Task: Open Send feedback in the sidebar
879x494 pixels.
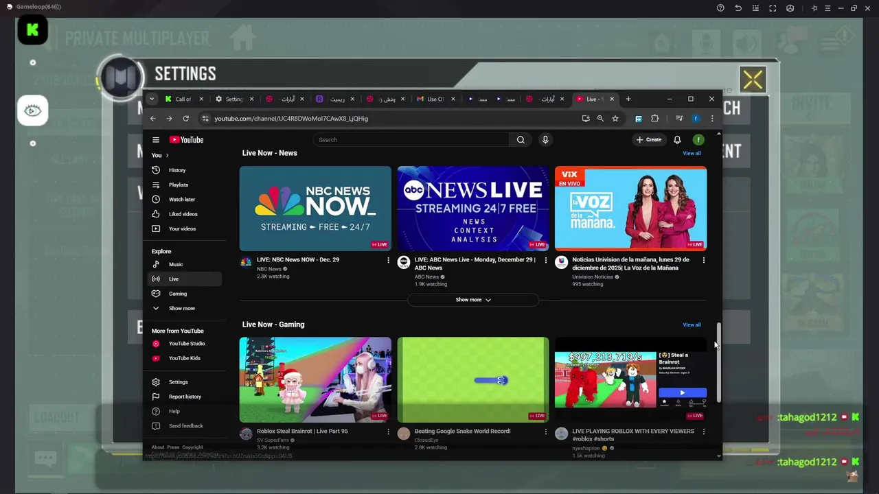Action: (185, 426)
